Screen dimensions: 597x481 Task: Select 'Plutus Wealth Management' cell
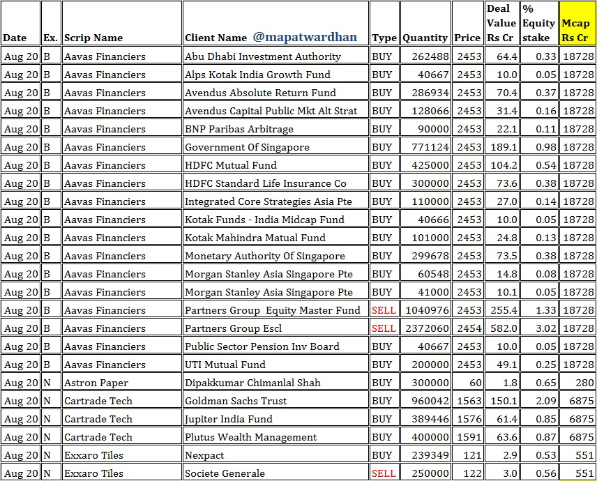pyautogui.click(x=275, y=437)
